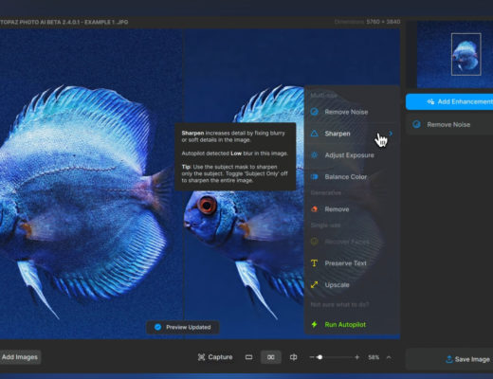Select Remove Noise from enhancement menu
493x379 pixels.
click(x=352, y=112)
